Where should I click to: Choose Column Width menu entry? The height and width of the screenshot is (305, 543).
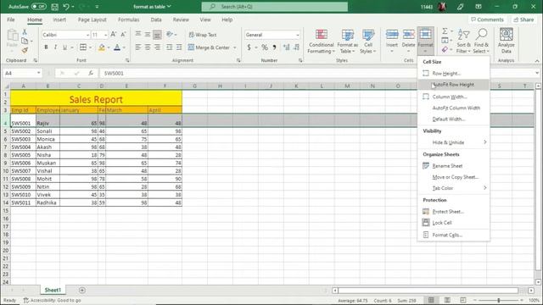click(453, 97)
